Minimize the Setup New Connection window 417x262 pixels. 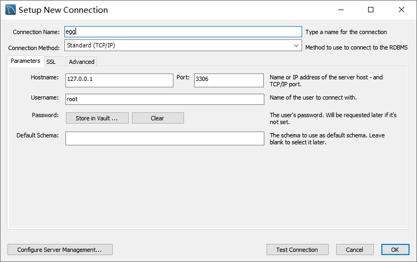[x=340, y=10]
